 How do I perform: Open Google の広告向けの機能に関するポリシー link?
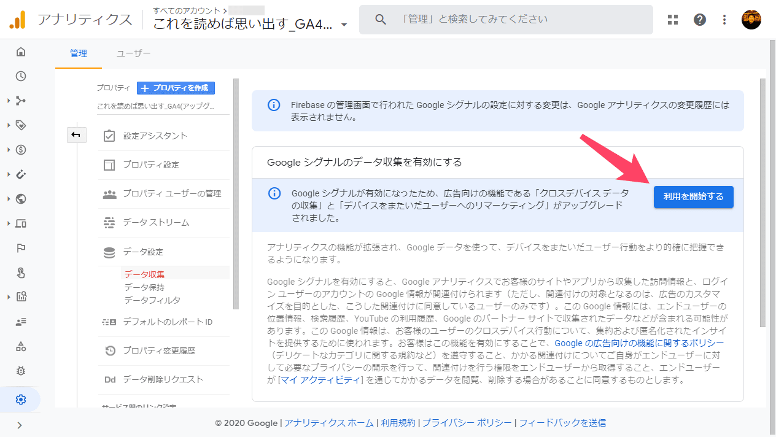(x=639, y=342)
